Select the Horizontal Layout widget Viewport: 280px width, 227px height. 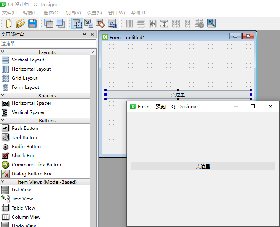pos(45,69)
